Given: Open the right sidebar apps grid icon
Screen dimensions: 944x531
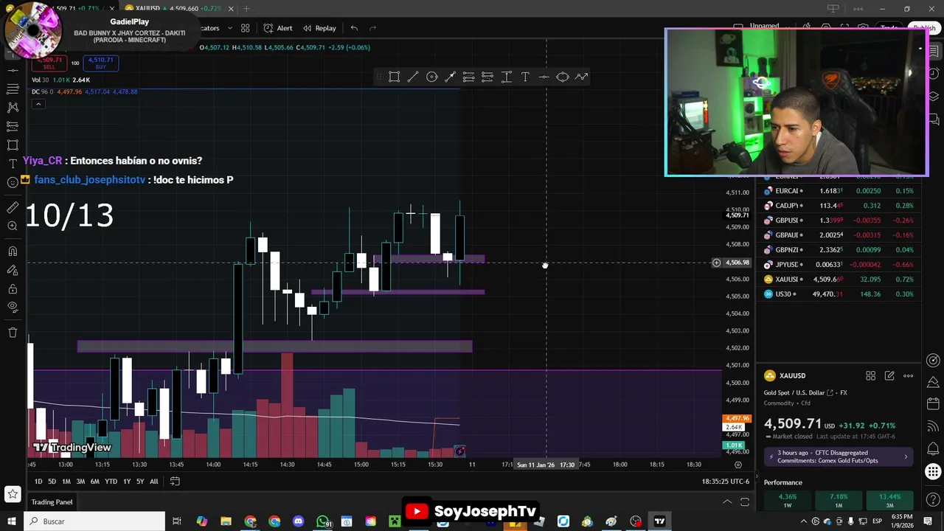Looking at the screenshot, I should click(x=934, y=472).
